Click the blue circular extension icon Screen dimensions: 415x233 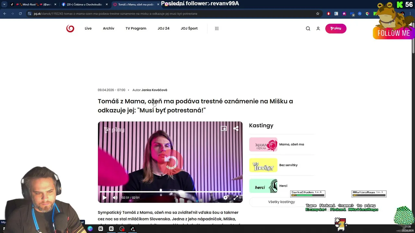point(360,14)
